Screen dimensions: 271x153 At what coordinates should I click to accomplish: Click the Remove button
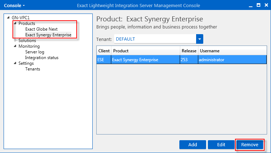tap(250, 144)
